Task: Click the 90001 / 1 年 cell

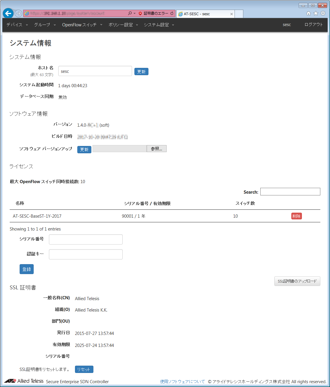Action: point(134,216)
